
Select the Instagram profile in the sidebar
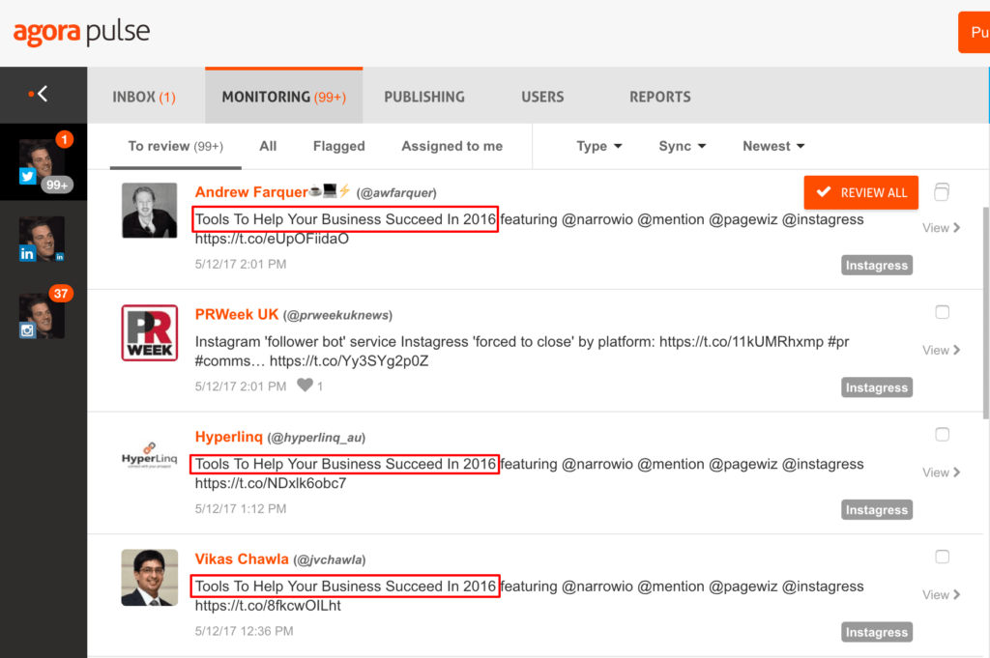(43, 315)
